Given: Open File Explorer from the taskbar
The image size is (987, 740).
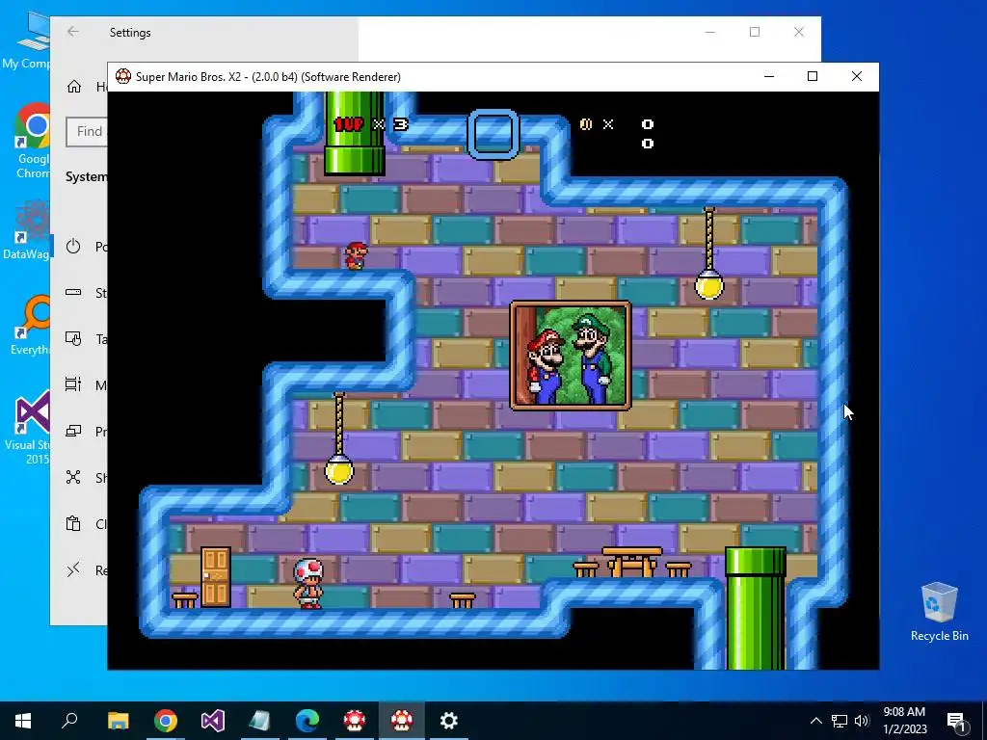Looking at the screenshot, I should [x=118, y=721].
